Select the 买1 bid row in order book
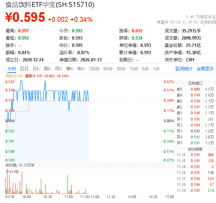This screenshot has height=203, width=216. (195, 119)
